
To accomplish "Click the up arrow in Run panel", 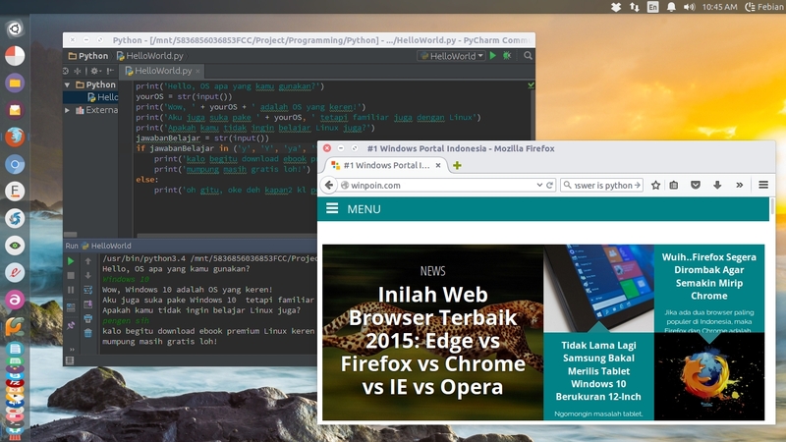I will pos(87,261).
